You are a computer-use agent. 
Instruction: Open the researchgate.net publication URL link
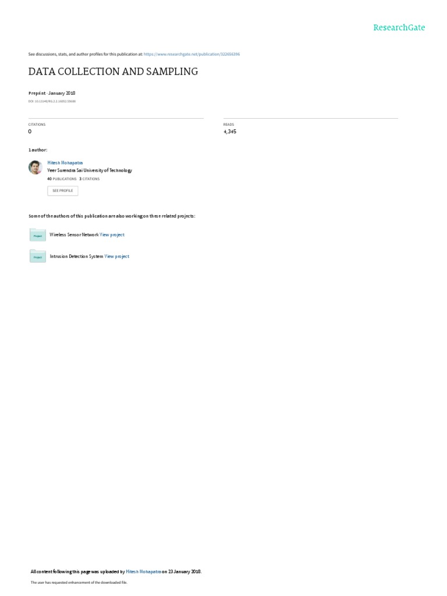point(191,54)
